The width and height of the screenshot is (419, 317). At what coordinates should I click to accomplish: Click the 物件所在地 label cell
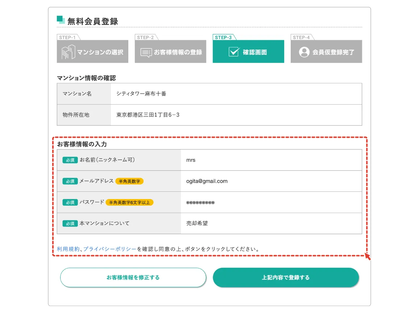pyautogui.click(x=84, y=115)
